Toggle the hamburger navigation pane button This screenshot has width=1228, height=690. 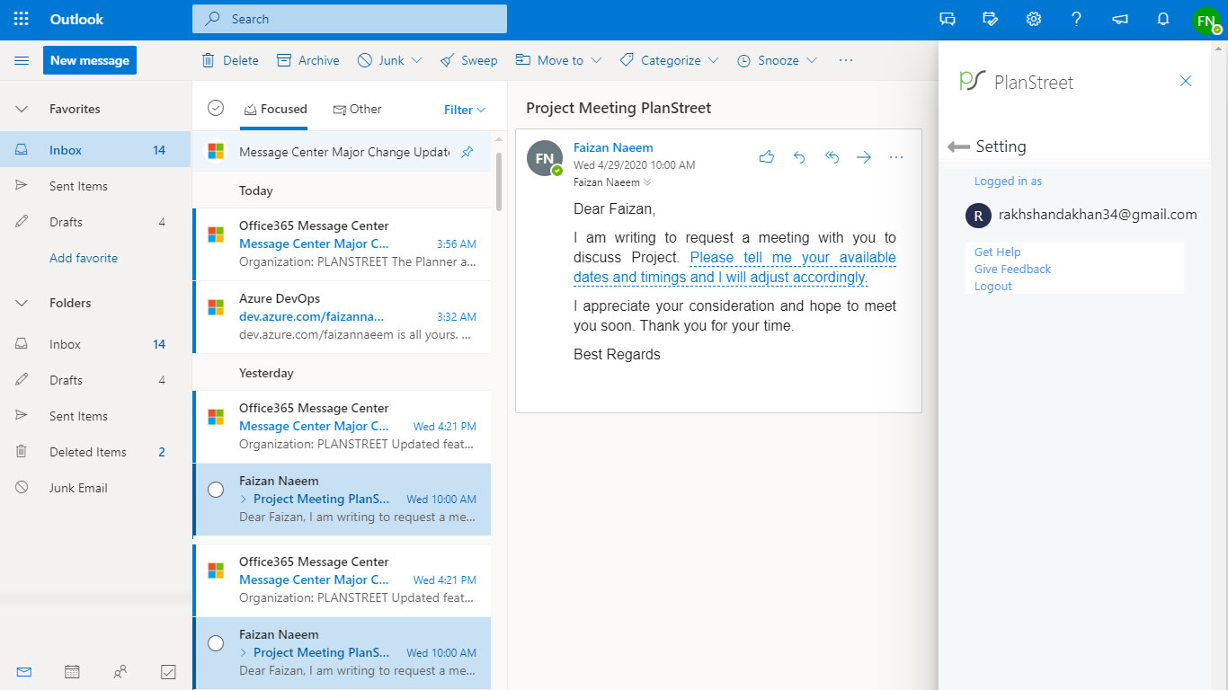pyautogui.click(x=22, y=60)
